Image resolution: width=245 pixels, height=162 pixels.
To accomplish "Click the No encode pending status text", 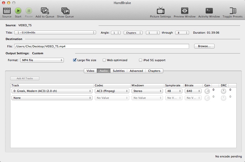I will (228, 156).
